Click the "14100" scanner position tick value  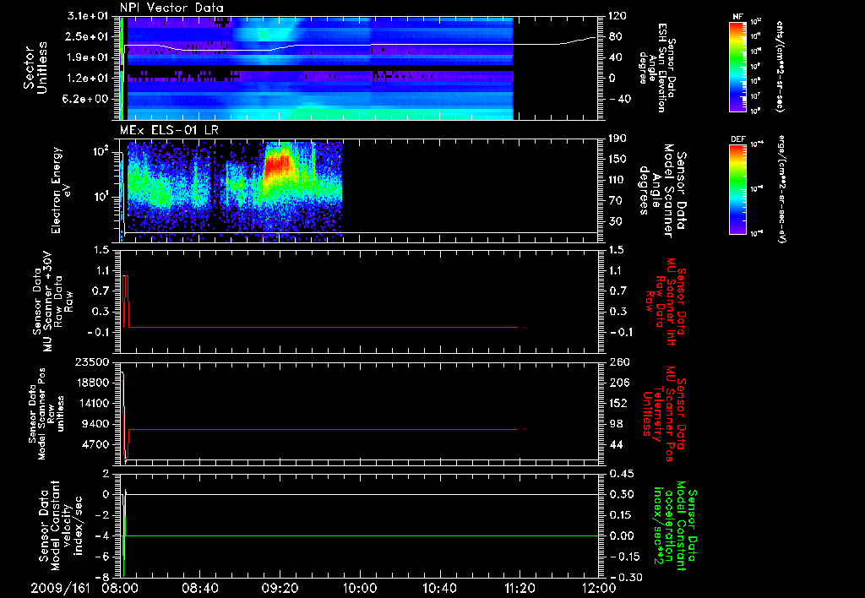[92, 403]
